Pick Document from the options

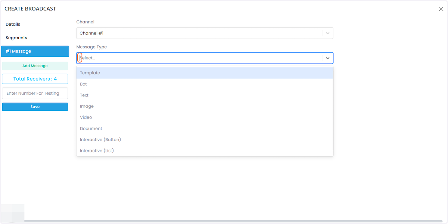click(205, 129)
